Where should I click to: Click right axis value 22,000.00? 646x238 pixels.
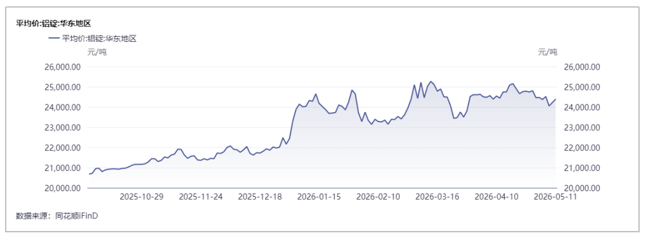582,147
